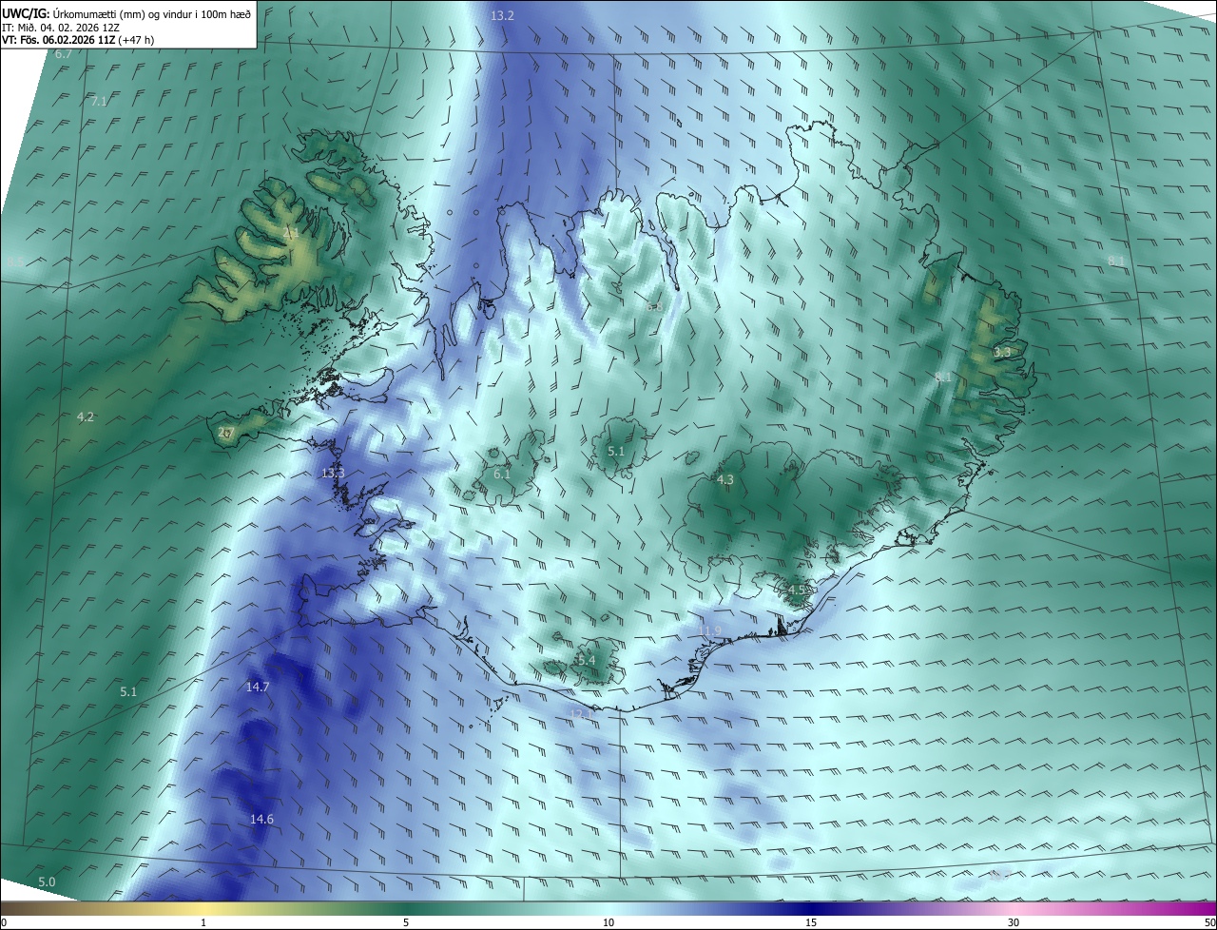Viewport: 1217px width, 930px height.
Task: Click the 7.1 value label
Action: (99, 101)
